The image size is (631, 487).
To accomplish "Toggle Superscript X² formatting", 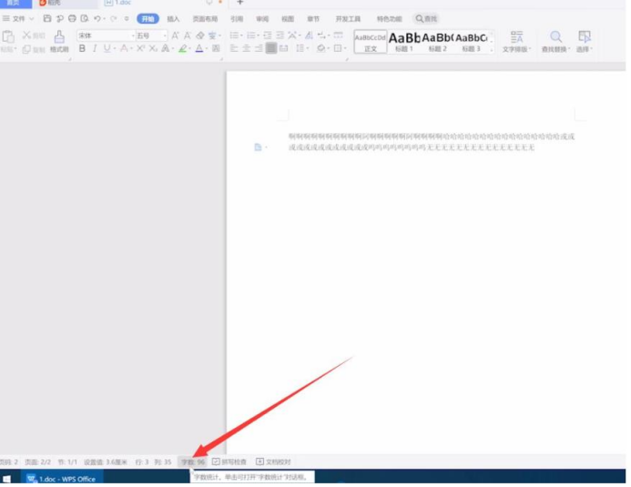I will click(x=140, y=48).
